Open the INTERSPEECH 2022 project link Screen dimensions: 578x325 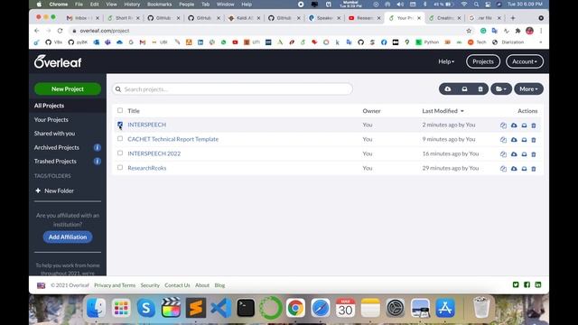[154, 153]
